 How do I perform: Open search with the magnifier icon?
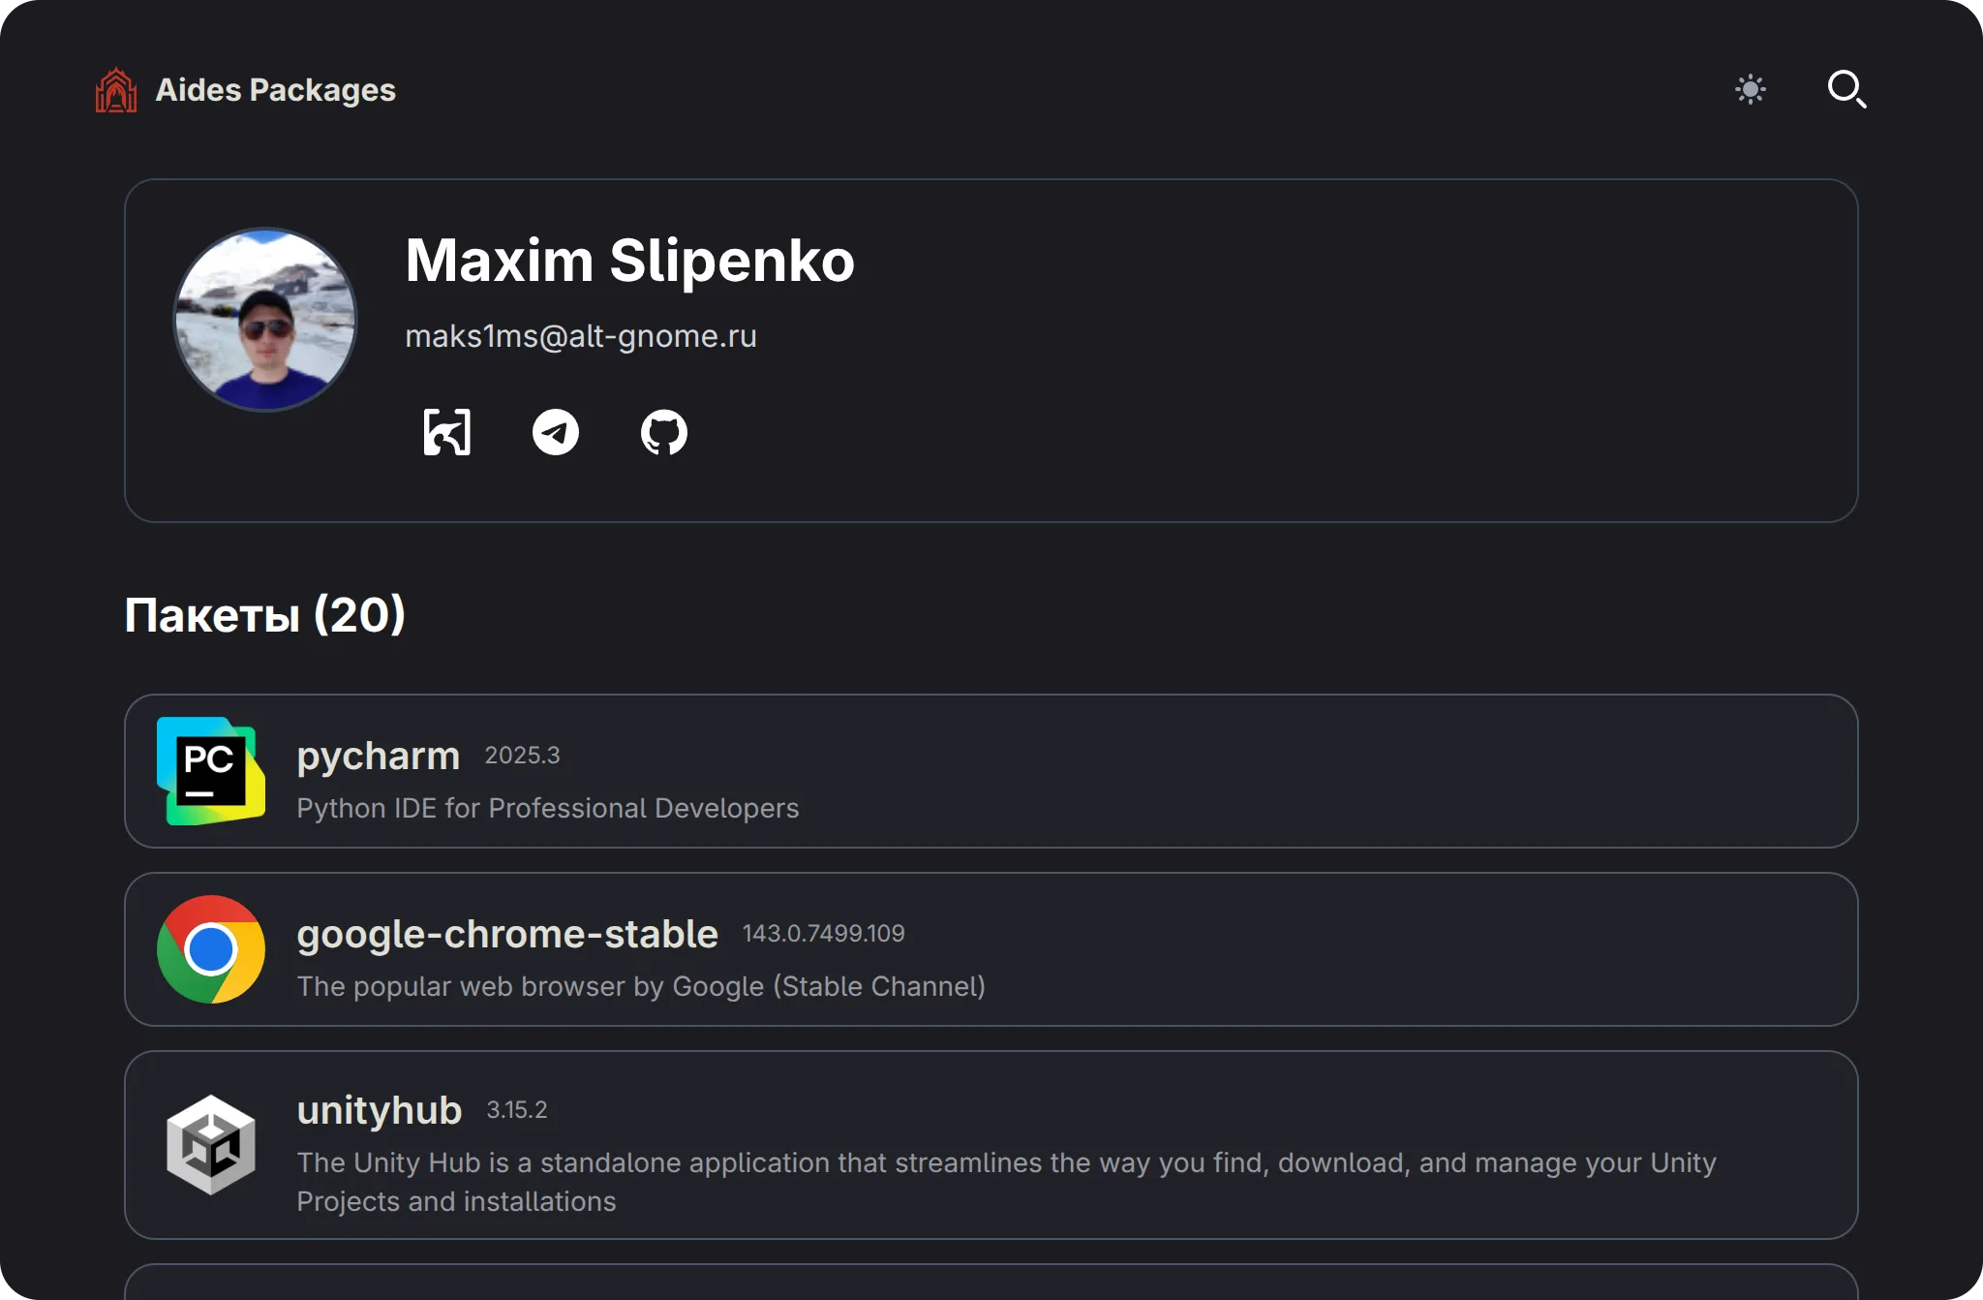pos(1846,89)
